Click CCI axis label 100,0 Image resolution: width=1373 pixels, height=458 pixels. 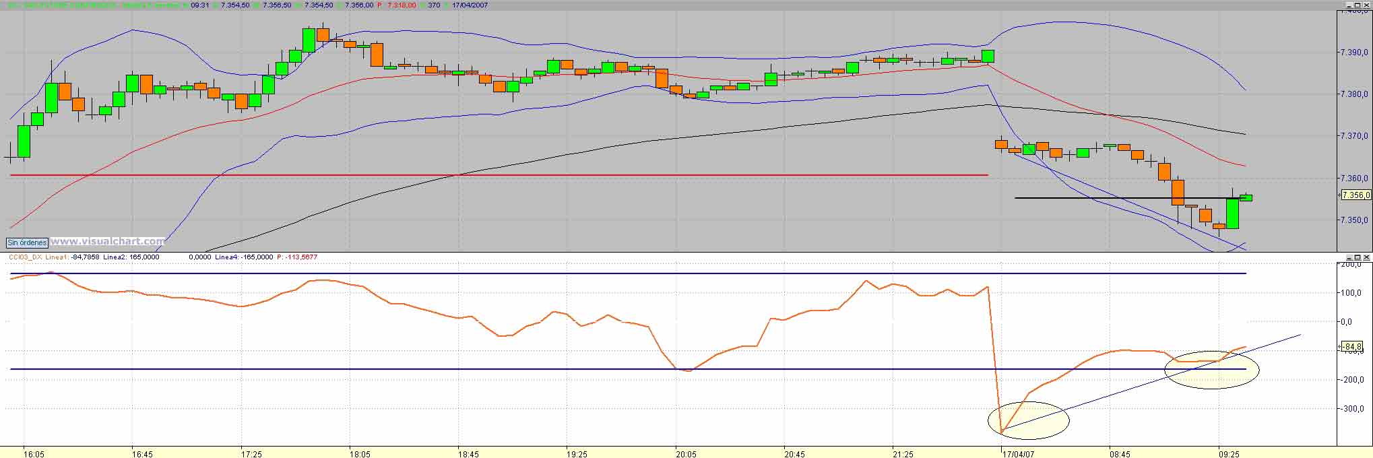tap(1352, 293)
